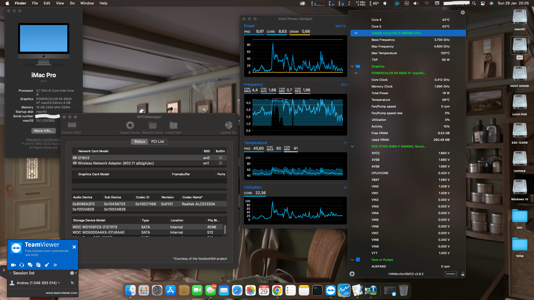
Task: Open www.teamviewer.com link
Action: (61, 293)
